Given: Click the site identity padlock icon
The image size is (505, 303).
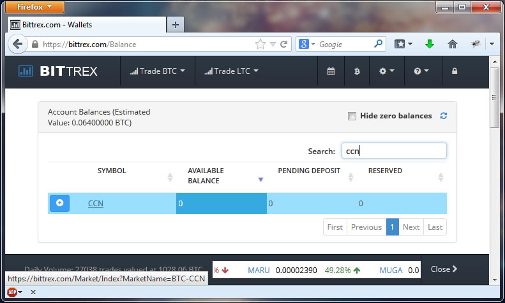Looking at the screenshot, I should click(x=35, y=44).
